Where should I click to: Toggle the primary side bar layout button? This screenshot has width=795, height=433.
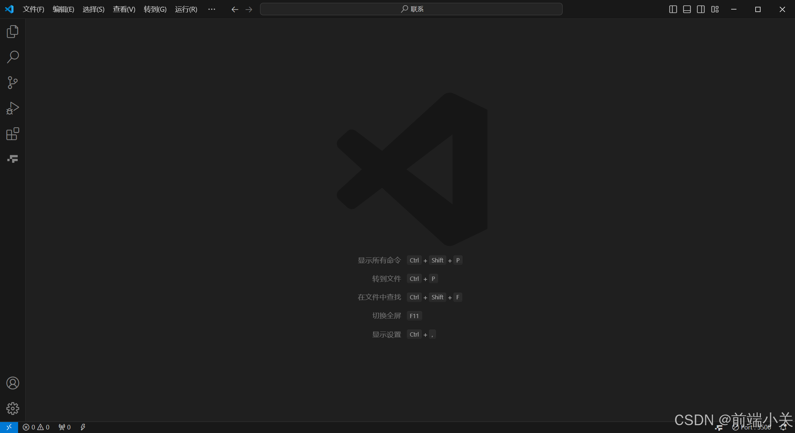pos(673,9)
